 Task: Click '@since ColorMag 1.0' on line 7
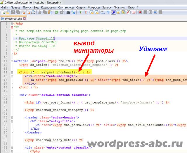37,46
